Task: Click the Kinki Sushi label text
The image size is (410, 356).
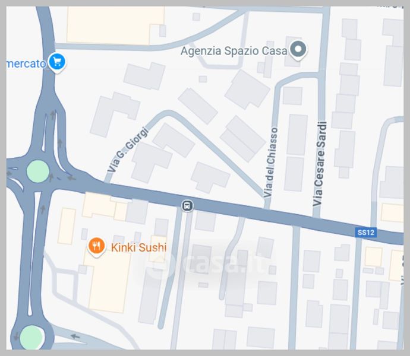Action: coord(138,247)
